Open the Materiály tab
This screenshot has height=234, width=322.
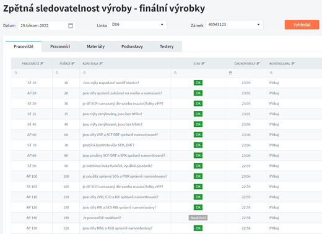point(95,46)
